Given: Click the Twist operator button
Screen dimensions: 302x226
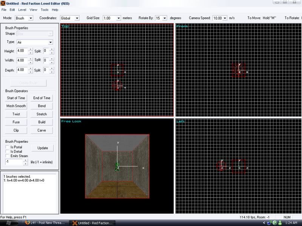Looking at the screenshot, I should [x=16, y=114].
